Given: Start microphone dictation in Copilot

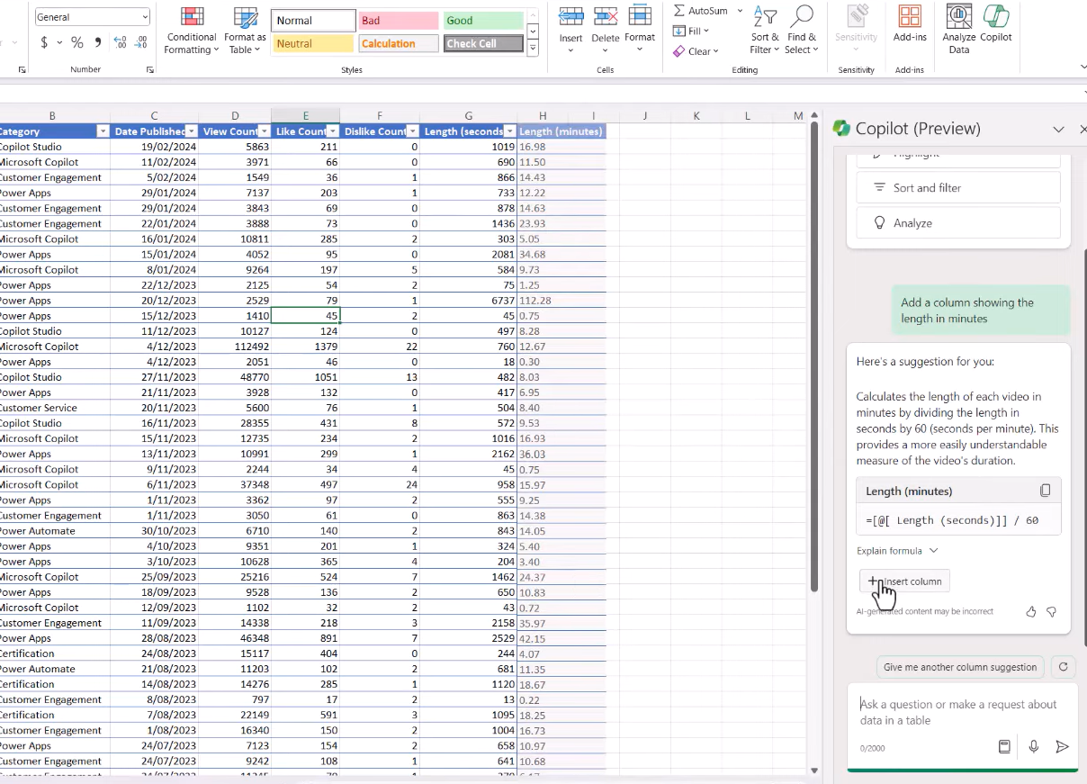Looking at the screenshot, I should click(x=1034, y=746).
